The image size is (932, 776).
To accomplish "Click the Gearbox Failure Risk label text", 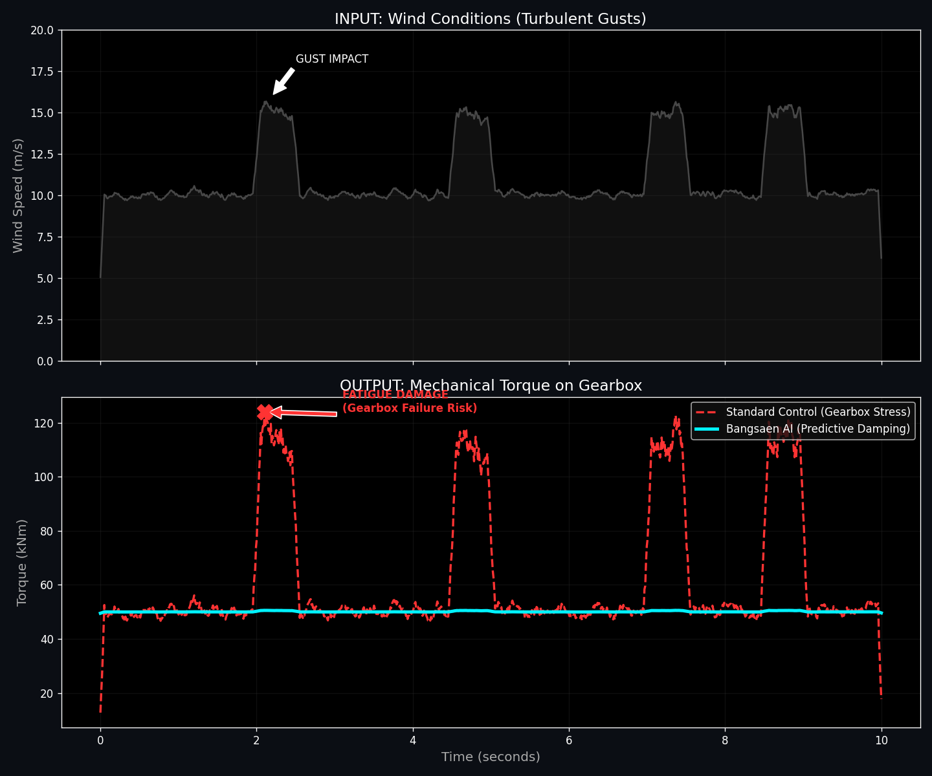I will point(411,408).
